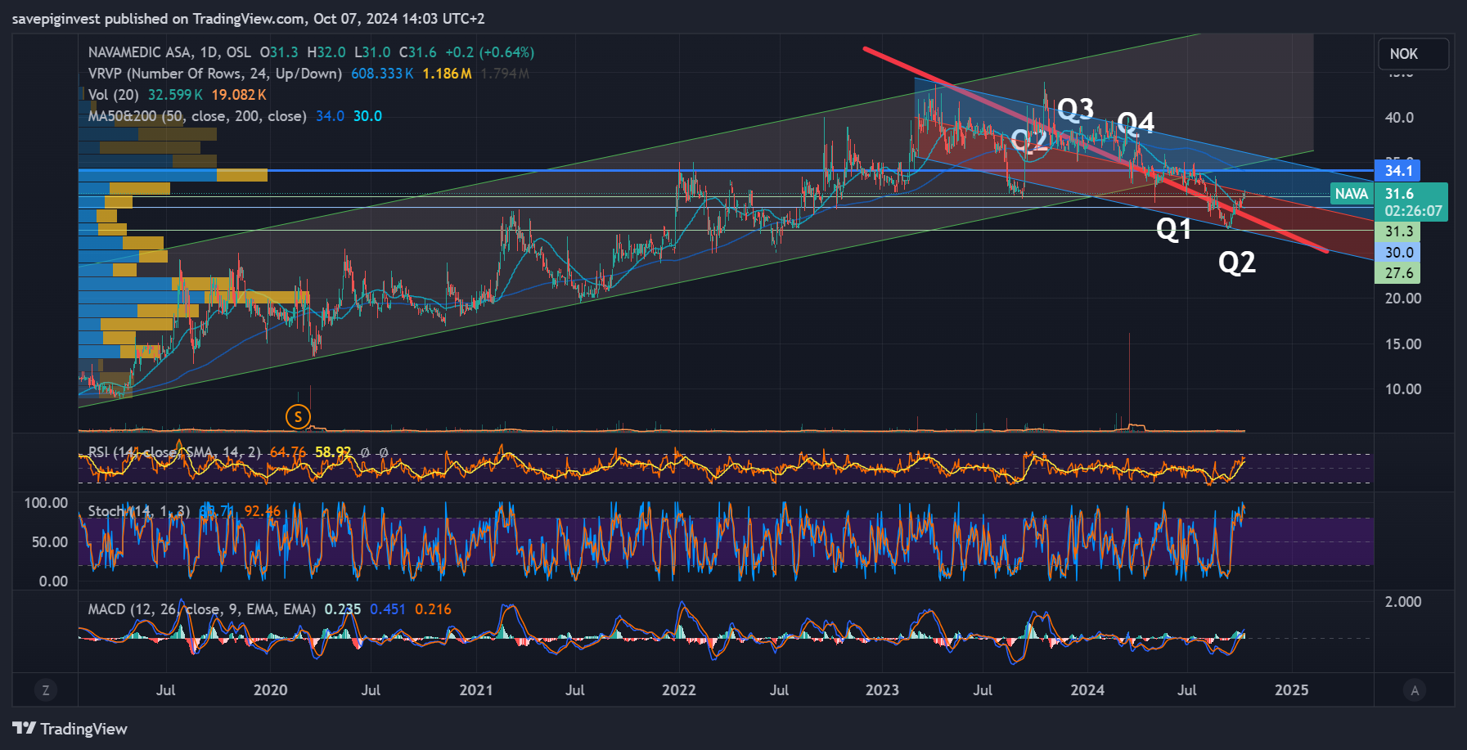1467x750 pixels.
Task: Click the 31.6 current price label
Action: (x=1399, y=194)
